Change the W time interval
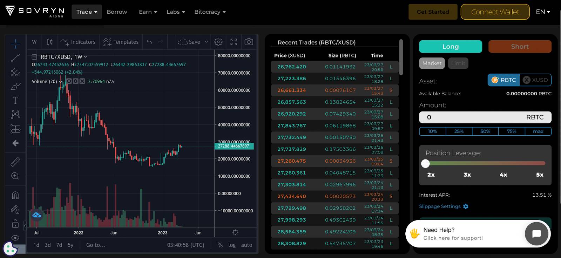Screen dimensions: 561x258 click(x=34, y=42)
